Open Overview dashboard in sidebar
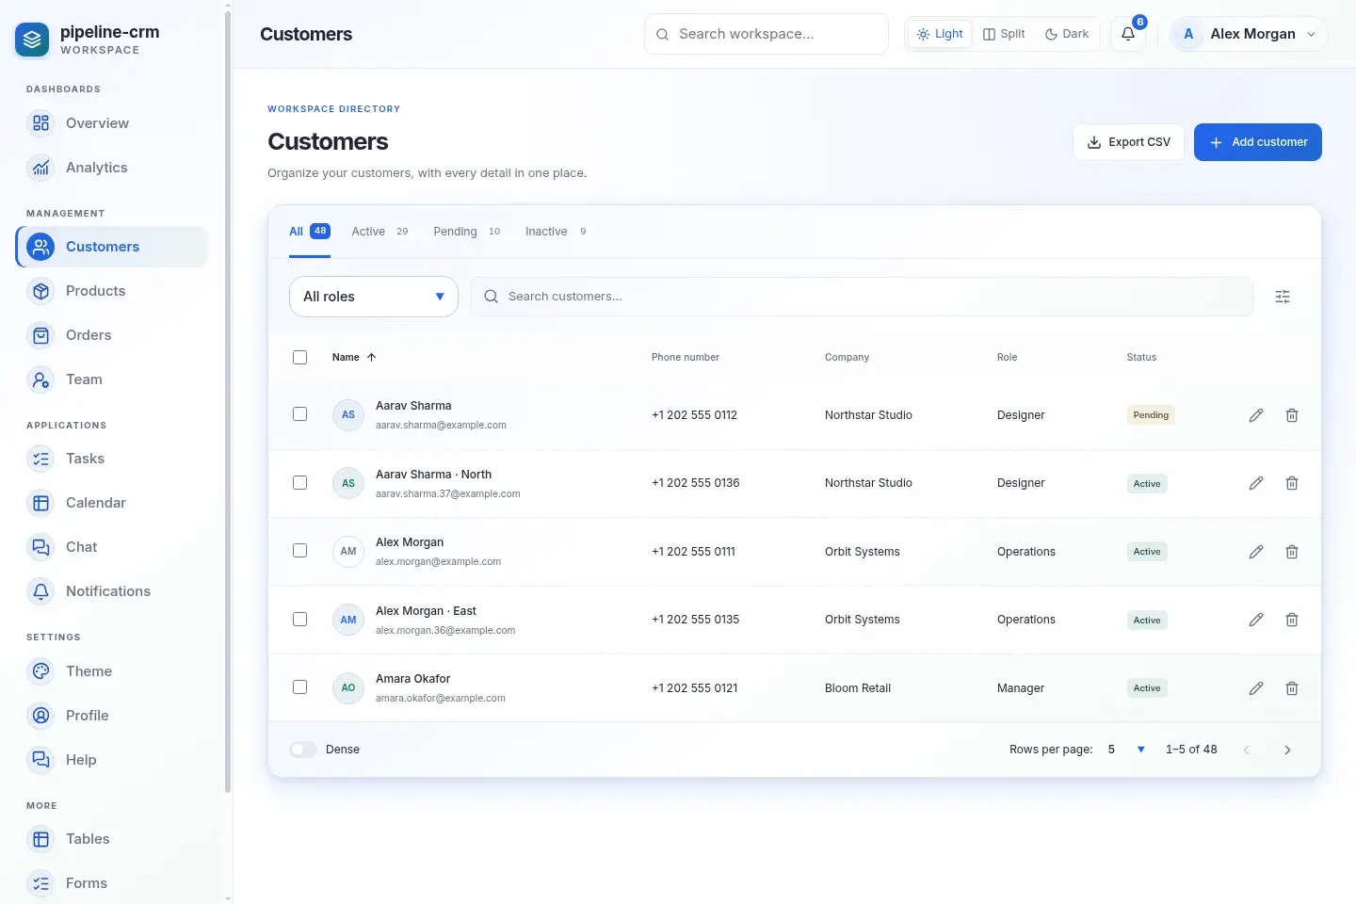Image resolution: width=1356 pixels, height=904 pixels. [112, 123]
